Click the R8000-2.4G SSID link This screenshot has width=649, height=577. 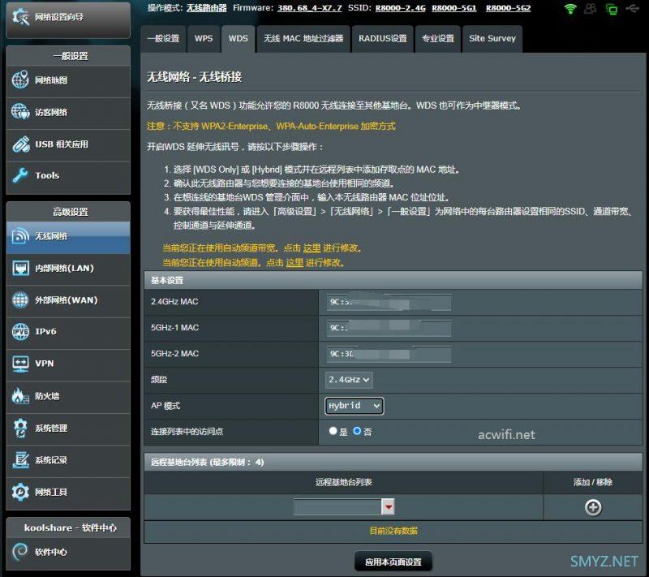400,8
